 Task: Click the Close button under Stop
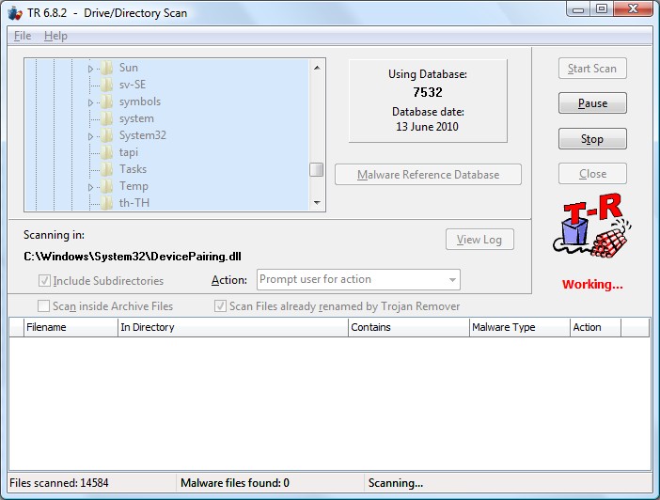[x=592, y=174]
